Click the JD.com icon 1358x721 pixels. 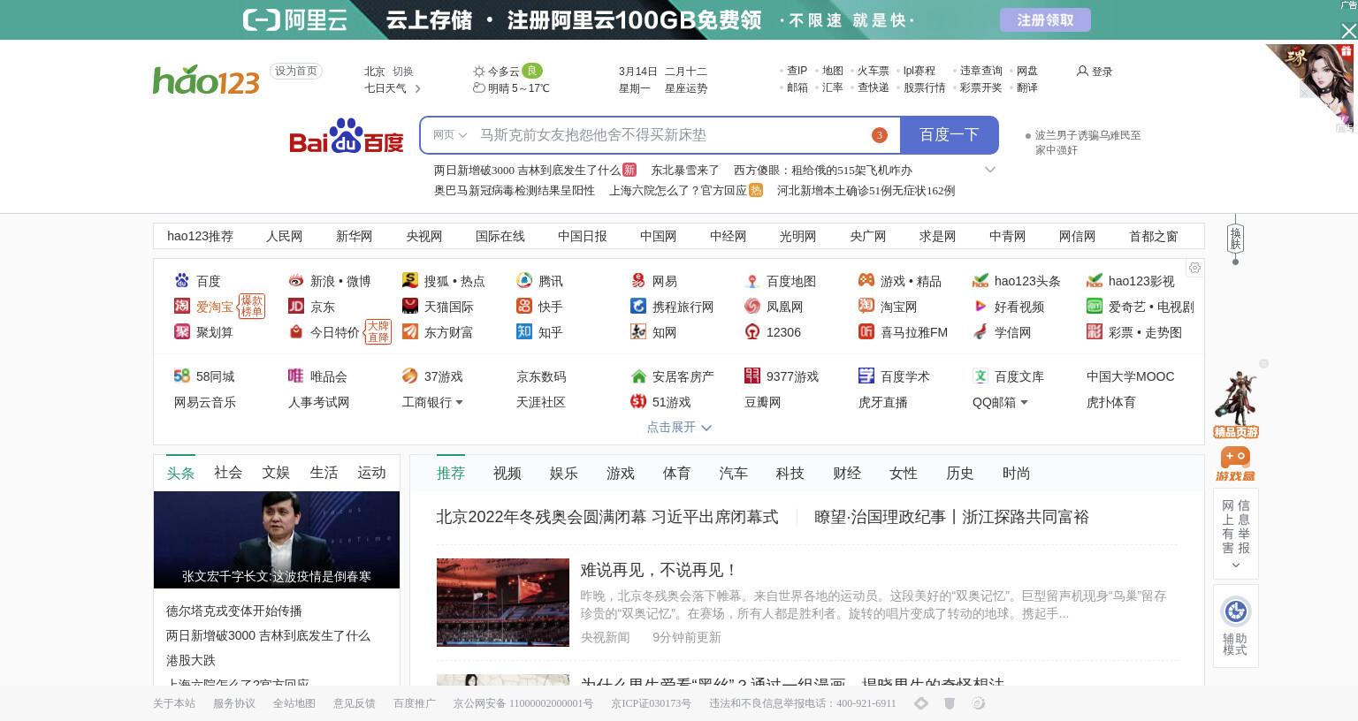pyautogui.click(x=296, y=307)
